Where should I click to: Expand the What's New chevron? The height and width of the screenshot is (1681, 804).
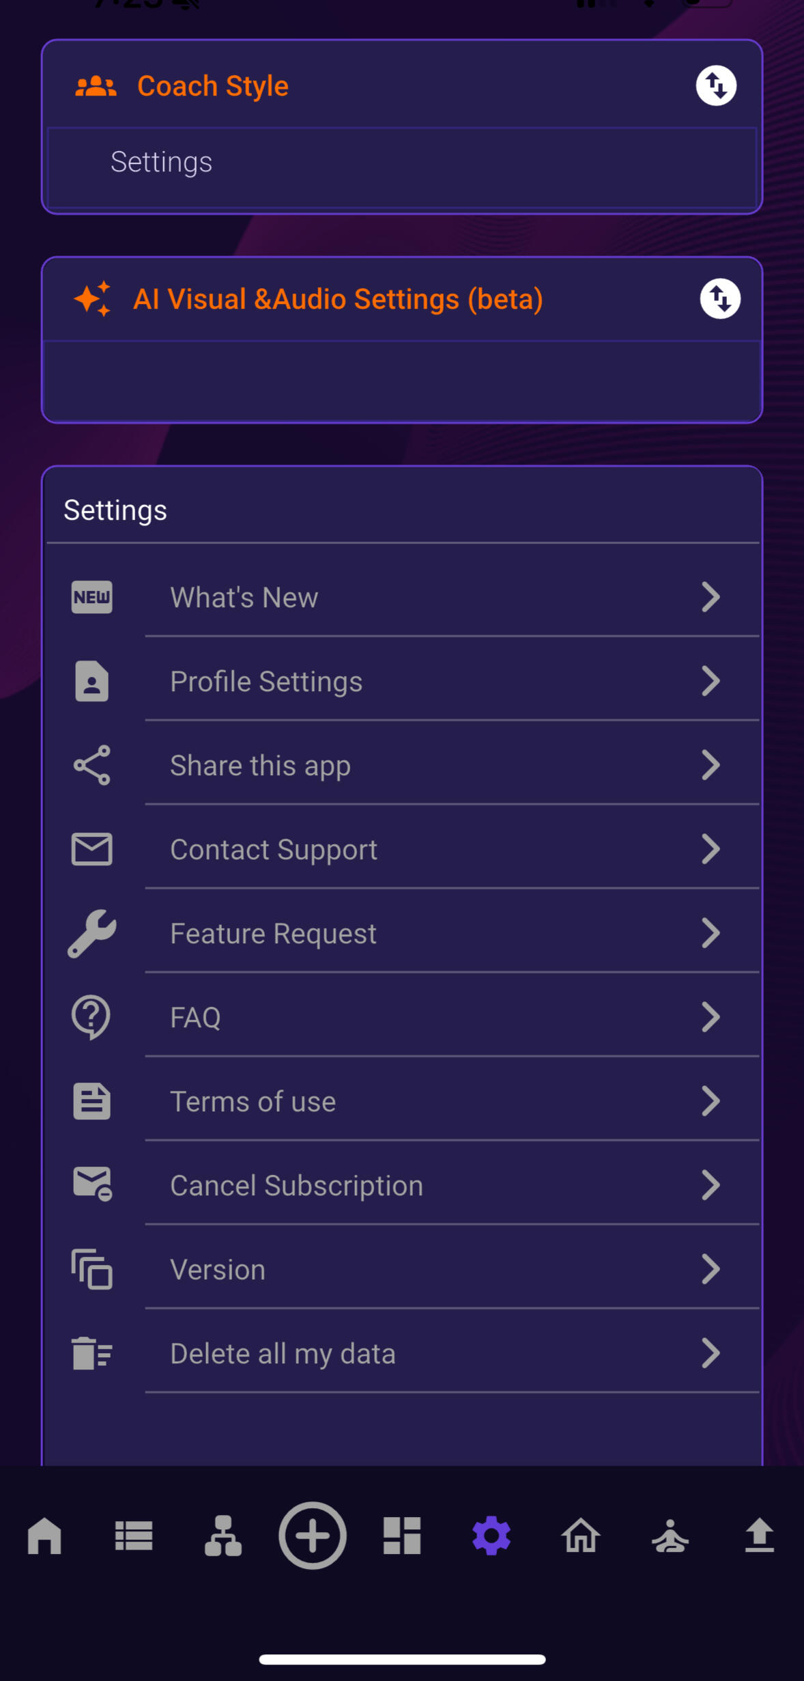(710, 597)
